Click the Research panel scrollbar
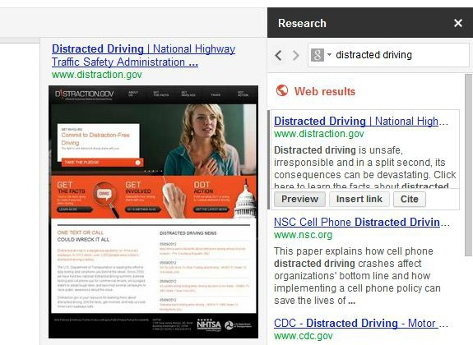 (468, 165)
